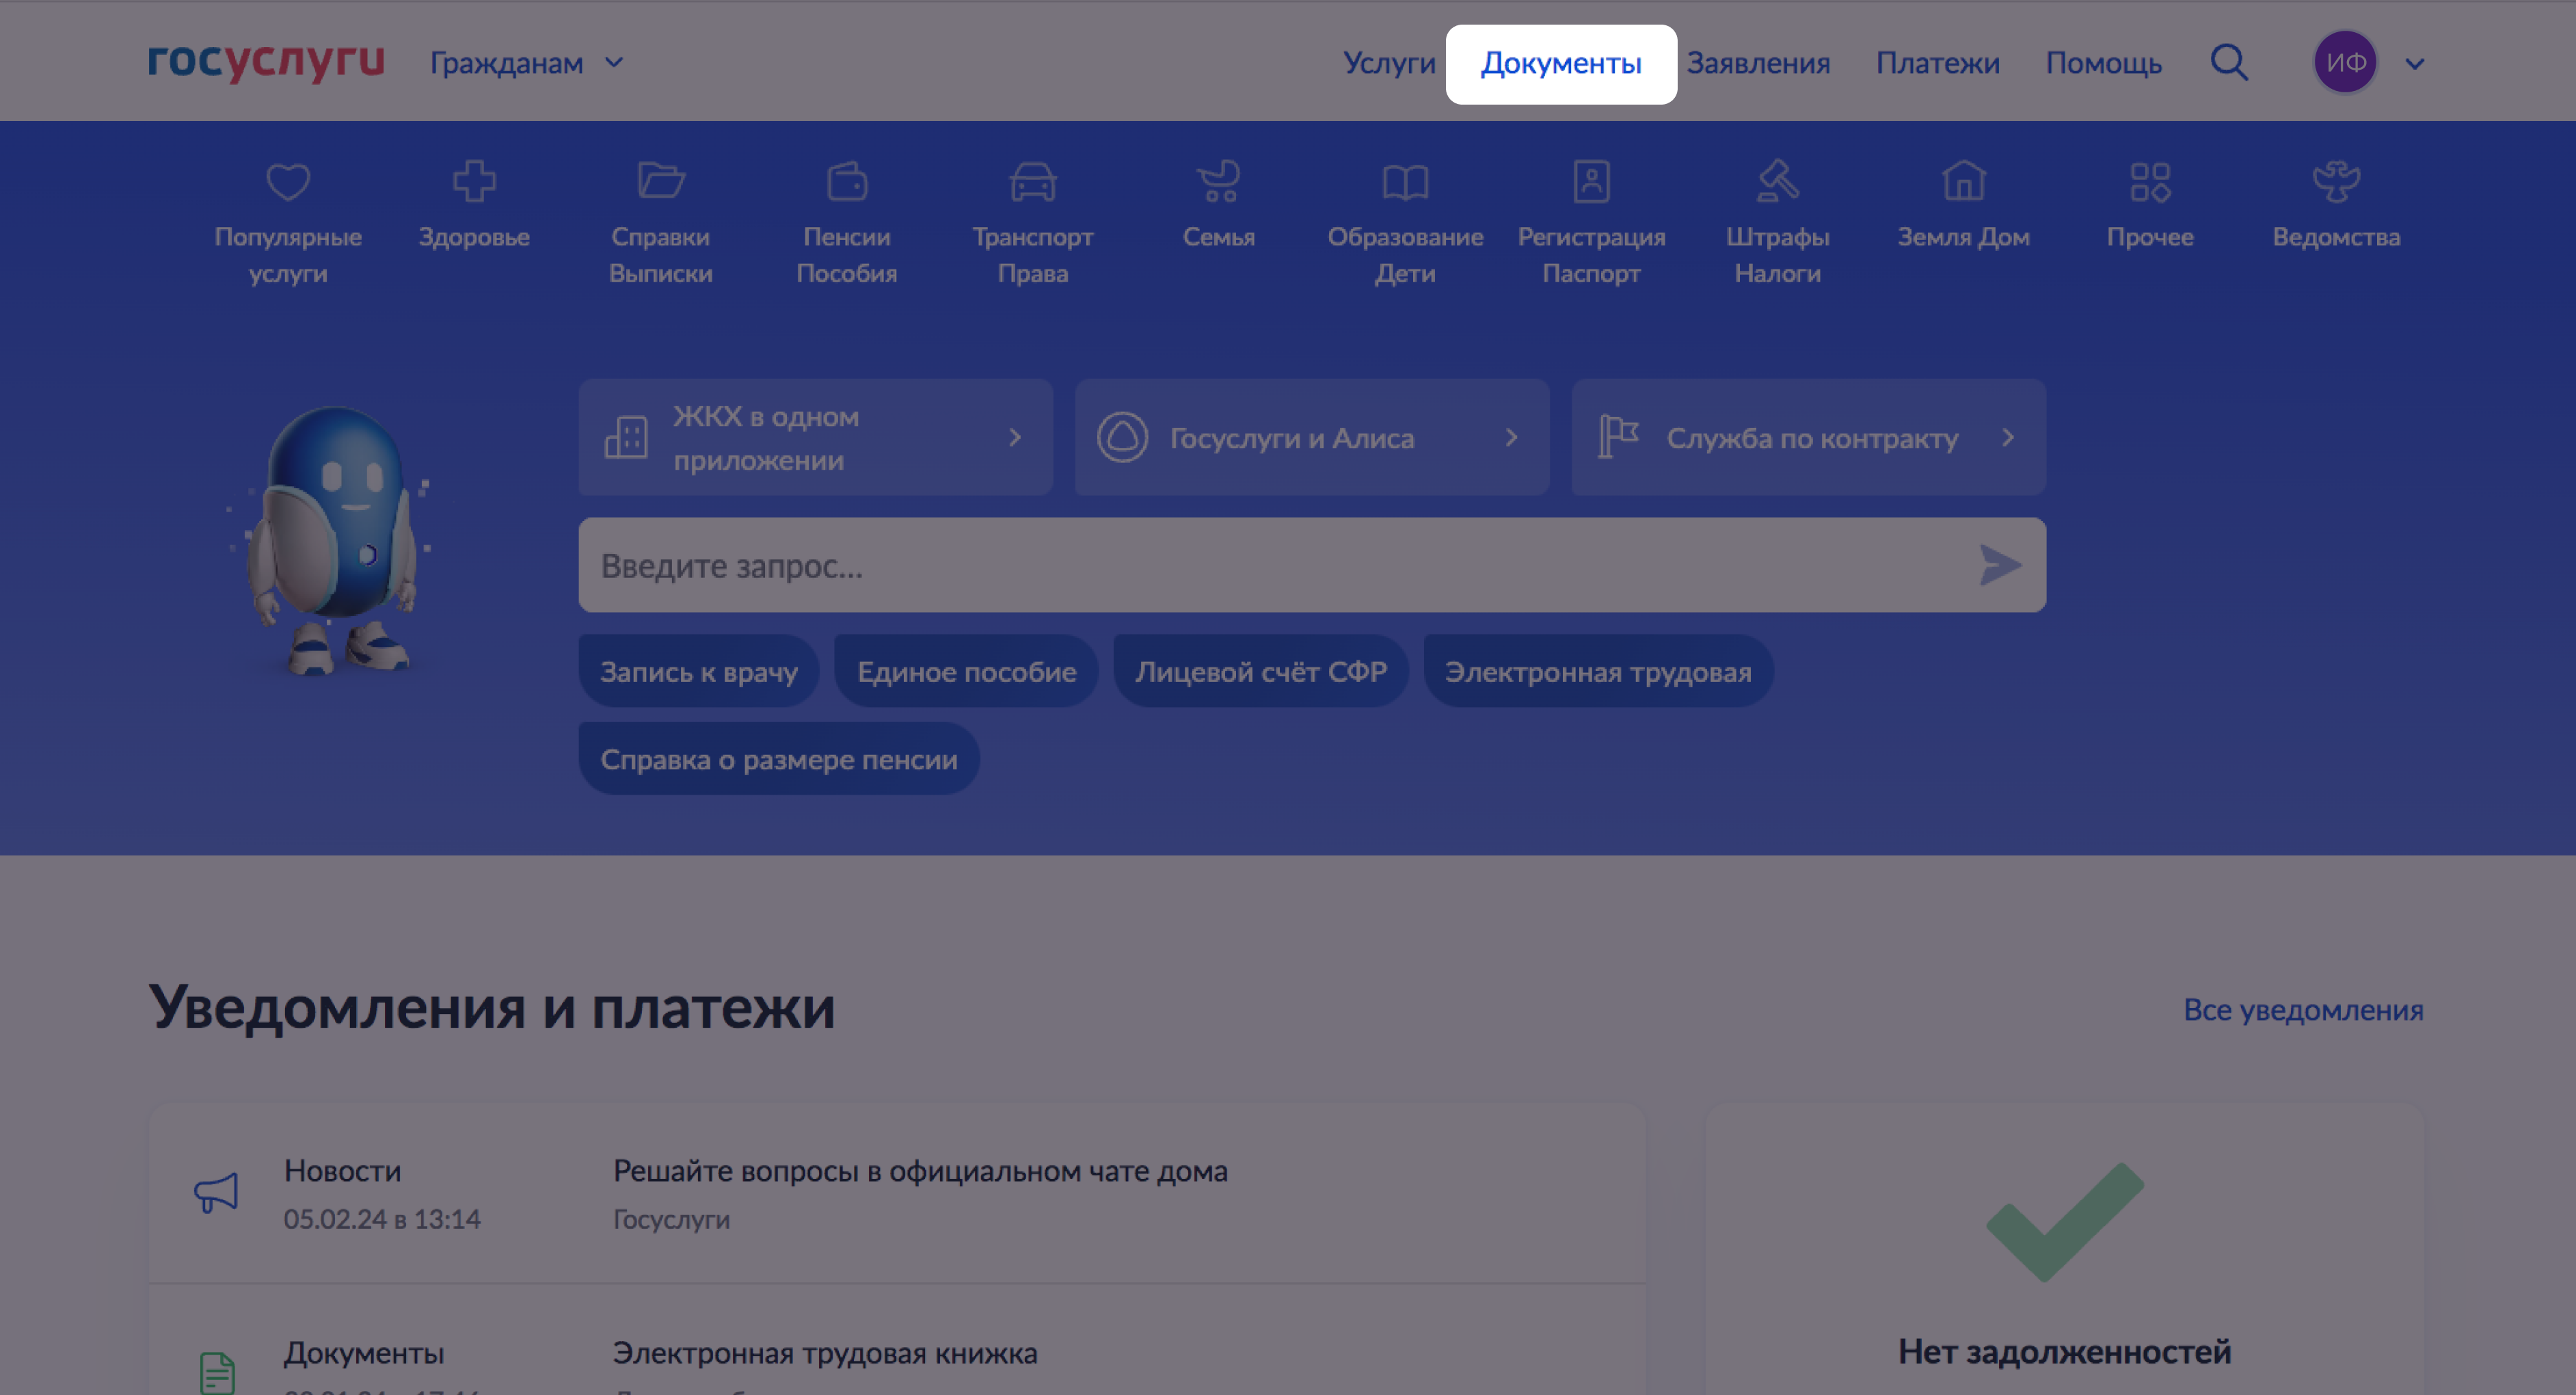Viewport: 2576px width, 1395px height.
Task: Click the Alisa circle icon on card
Action: 1122,437
